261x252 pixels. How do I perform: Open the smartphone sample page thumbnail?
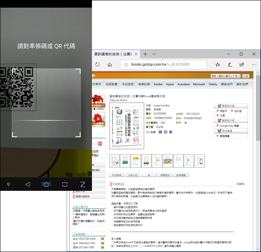pos(200,161)
